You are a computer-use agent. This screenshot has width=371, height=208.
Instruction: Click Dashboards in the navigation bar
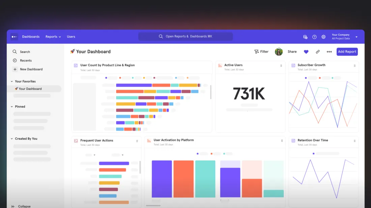pyautogui.click(x=31, y=37)
